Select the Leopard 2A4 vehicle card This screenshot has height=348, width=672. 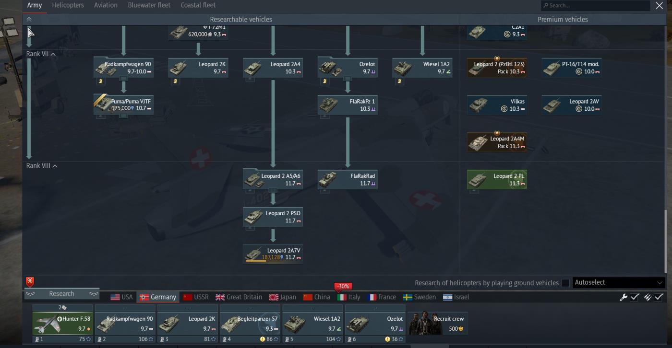[273, 68]
